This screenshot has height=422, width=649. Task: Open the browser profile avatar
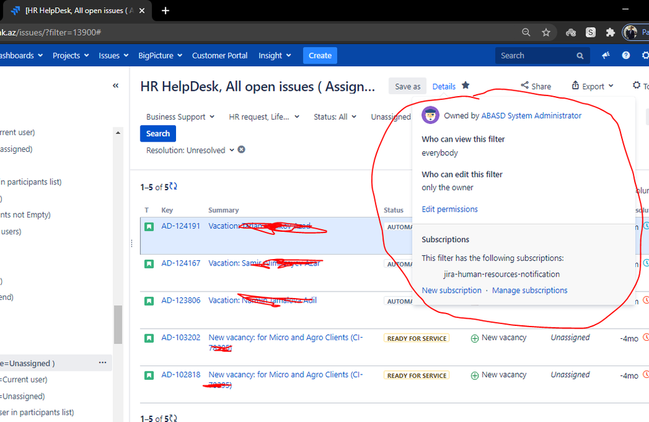pos(630,32)
